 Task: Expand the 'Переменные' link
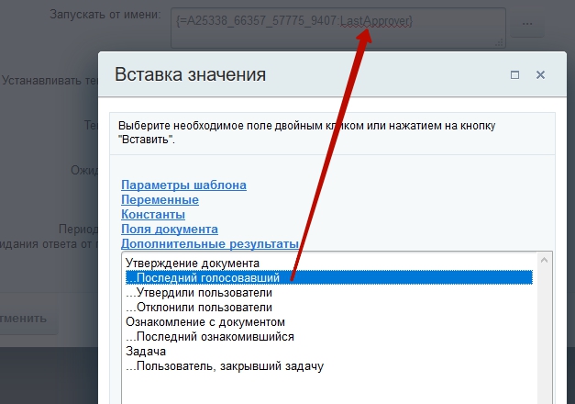[160, 199]
